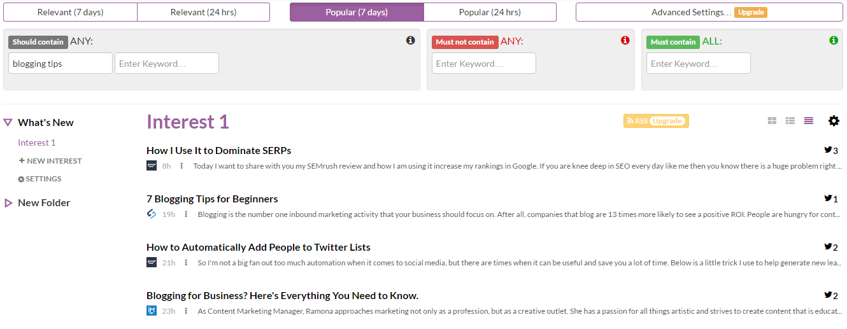Select the Relevant (24 hrs) tab
847x329 pixels.
click(x=203, y=12)
